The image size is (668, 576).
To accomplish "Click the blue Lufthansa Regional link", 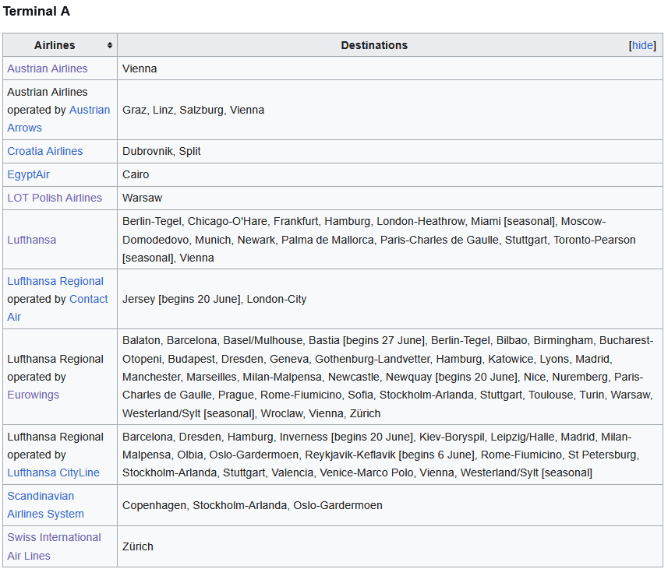I will tap(55, 281).
